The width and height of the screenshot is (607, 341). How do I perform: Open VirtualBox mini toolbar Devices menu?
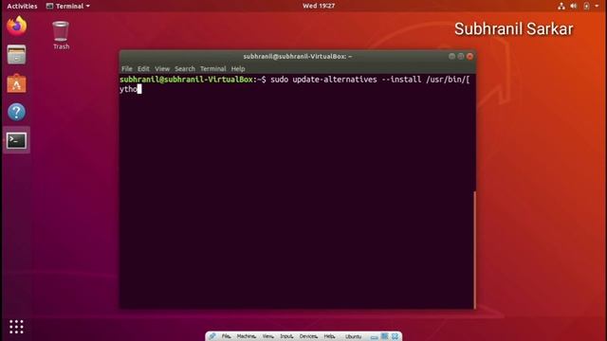(308, 336)
